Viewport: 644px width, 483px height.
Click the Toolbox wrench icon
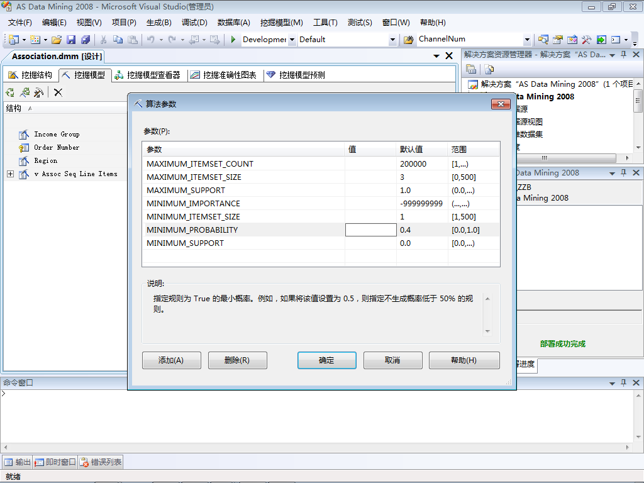(x=586, y=40)
